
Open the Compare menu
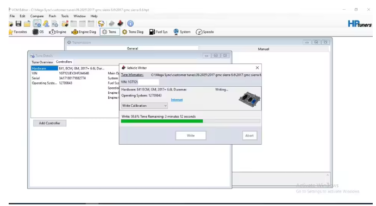pos(37,16)
